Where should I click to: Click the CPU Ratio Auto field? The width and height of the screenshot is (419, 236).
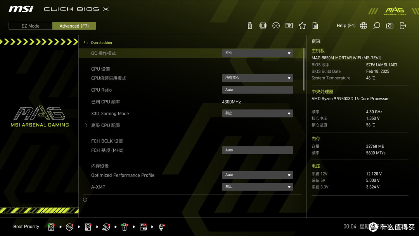(257, 90)
